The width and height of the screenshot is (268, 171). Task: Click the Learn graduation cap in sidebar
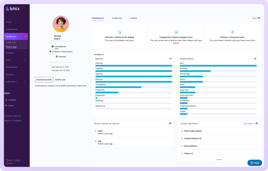pos(6,105)
